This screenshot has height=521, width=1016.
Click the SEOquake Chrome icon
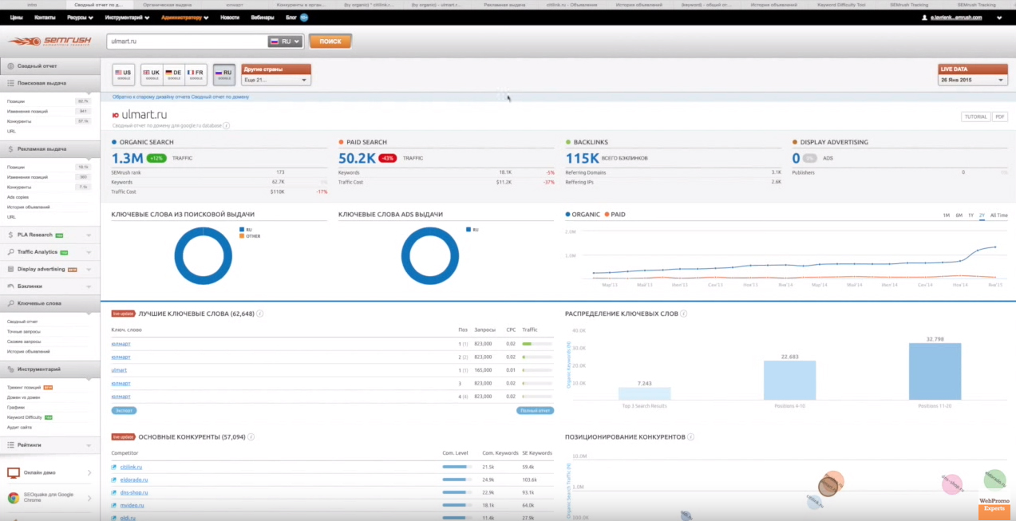click(14, 498)
